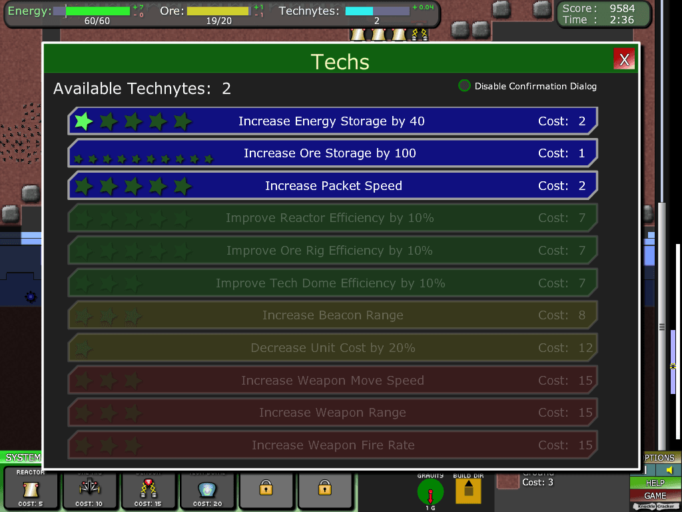The width and height of the screenshot is (682, 512).
Task: Click Increase Beacon Range tech
Action: pos(333,315)
